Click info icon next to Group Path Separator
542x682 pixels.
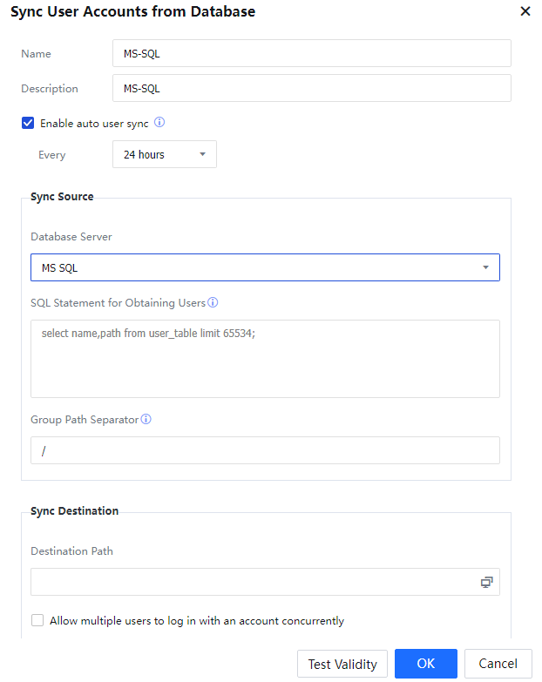pyautogui.click(x=146, y=419)
